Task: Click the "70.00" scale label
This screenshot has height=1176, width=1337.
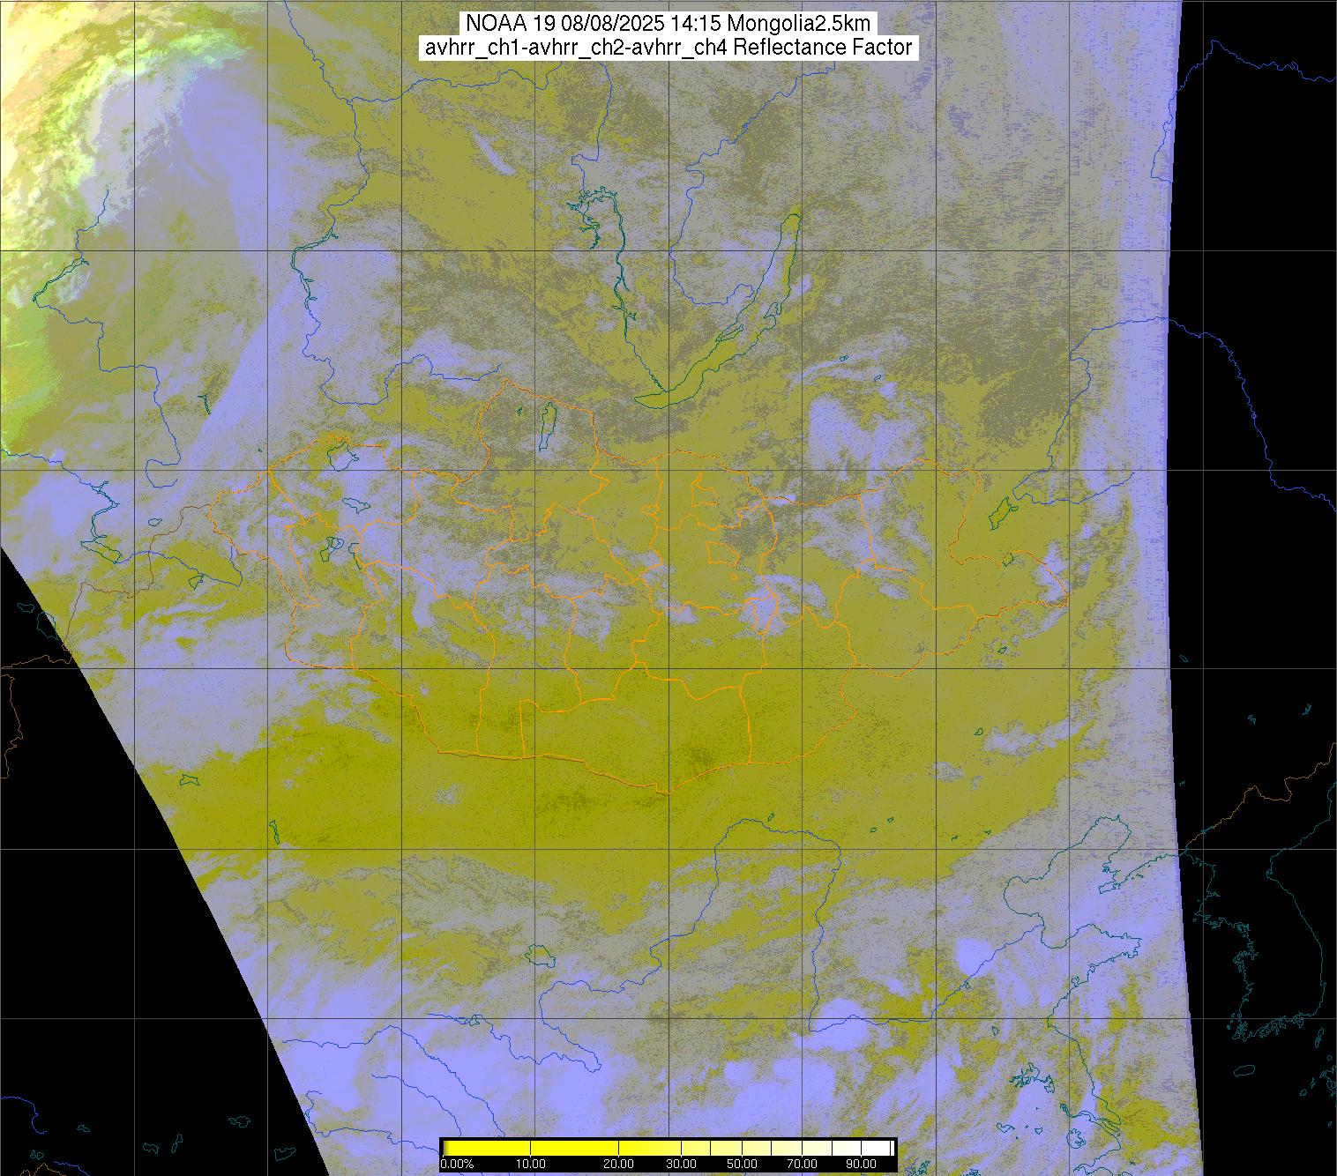Action: (801, 1165)
